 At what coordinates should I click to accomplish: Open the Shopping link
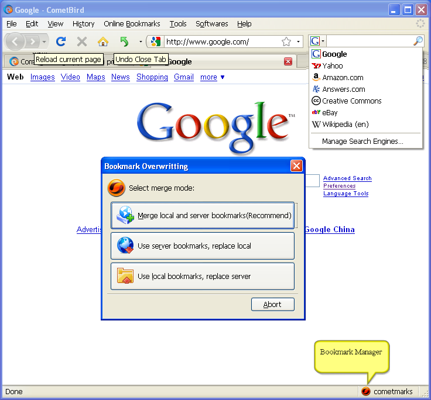tap(152, 77)
